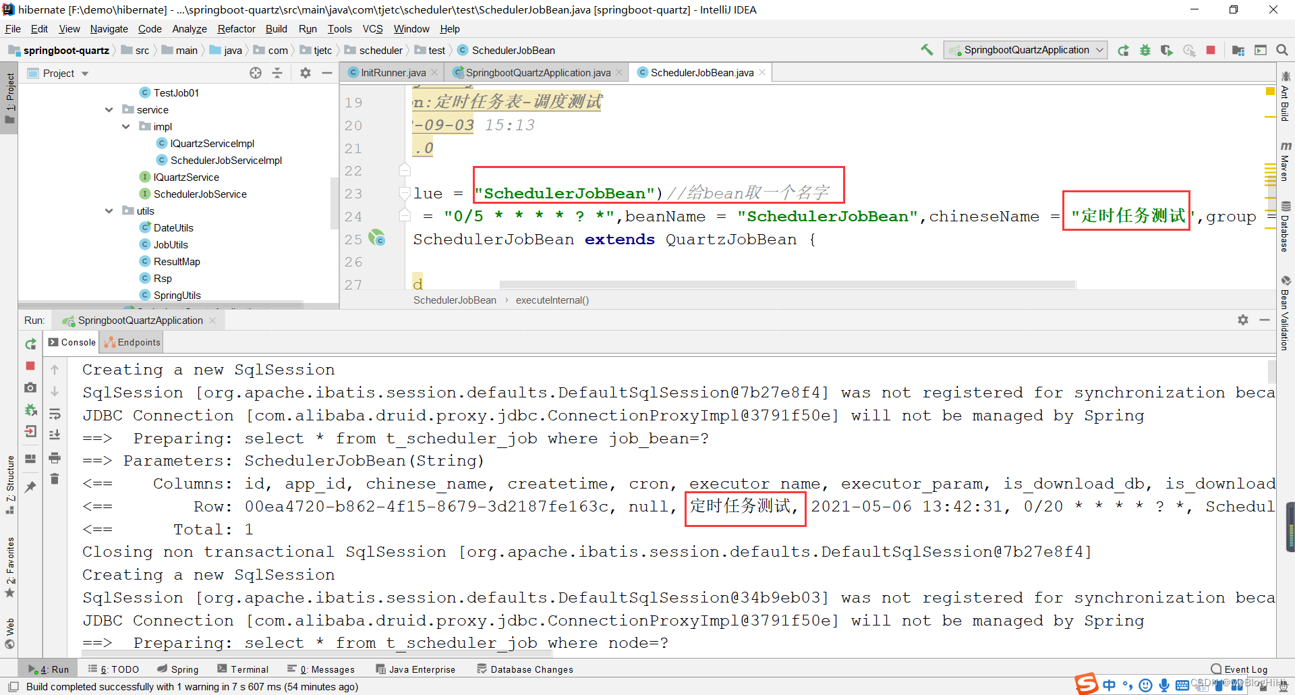The image size is (1295, 695).
Task: Toggle soft-wrap icon in console
Action: (x=55, y=413)
